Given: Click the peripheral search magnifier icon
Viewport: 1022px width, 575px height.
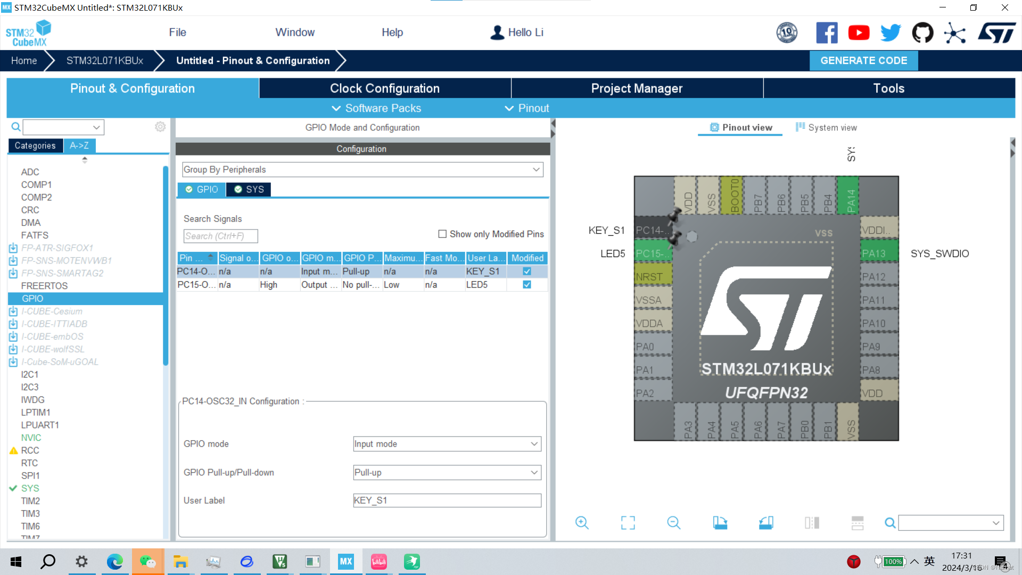Looking at the screenshot, I should (16, 127).
